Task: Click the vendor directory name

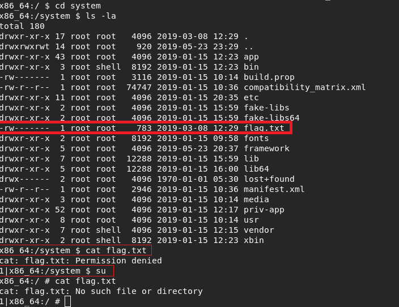Action: point(259,230)
